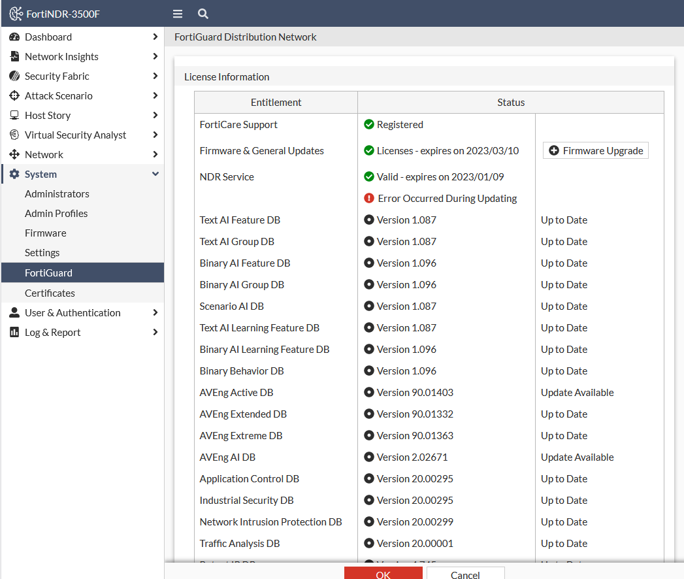Click the Dashboard speedometer icon in sidebar
The height and width of the screenshot is (579, 684).
click(14, 37)
